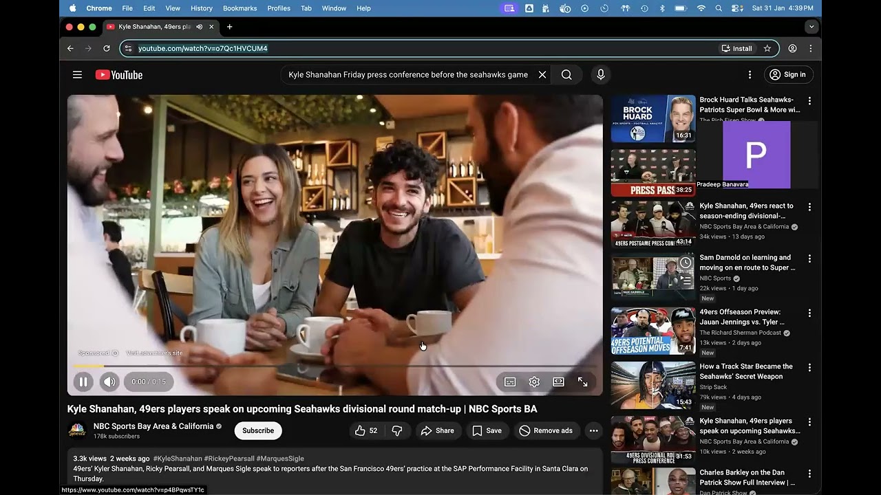This screenshot has height=495, width=881.
Task: Open How a Track Star Became video
Action: [746, 371]
